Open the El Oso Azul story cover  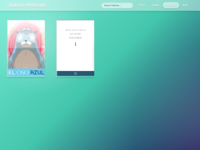pos(26,48)
